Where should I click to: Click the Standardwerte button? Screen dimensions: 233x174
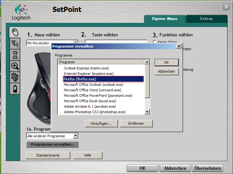click(48, 155)
